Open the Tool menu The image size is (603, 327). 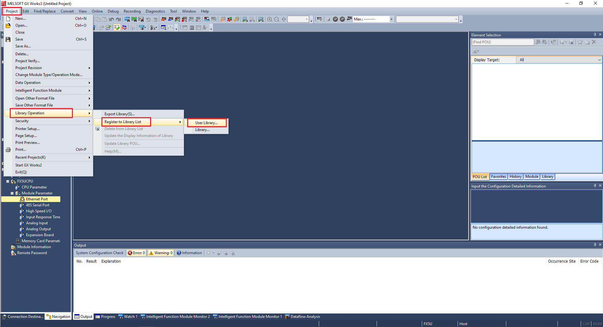pos(173,11)
